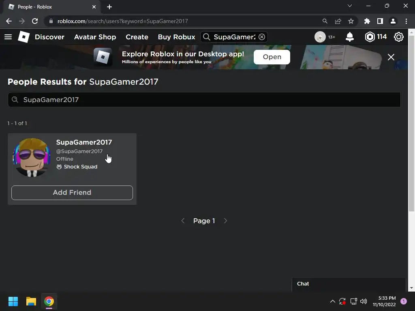Open volume control in system tray
Viewport: 415px width, 311px height.
coord(364,301)
